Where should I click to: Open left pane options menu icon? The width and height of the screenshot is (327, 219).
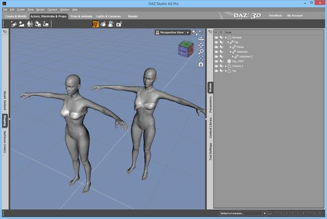point(5,32)
